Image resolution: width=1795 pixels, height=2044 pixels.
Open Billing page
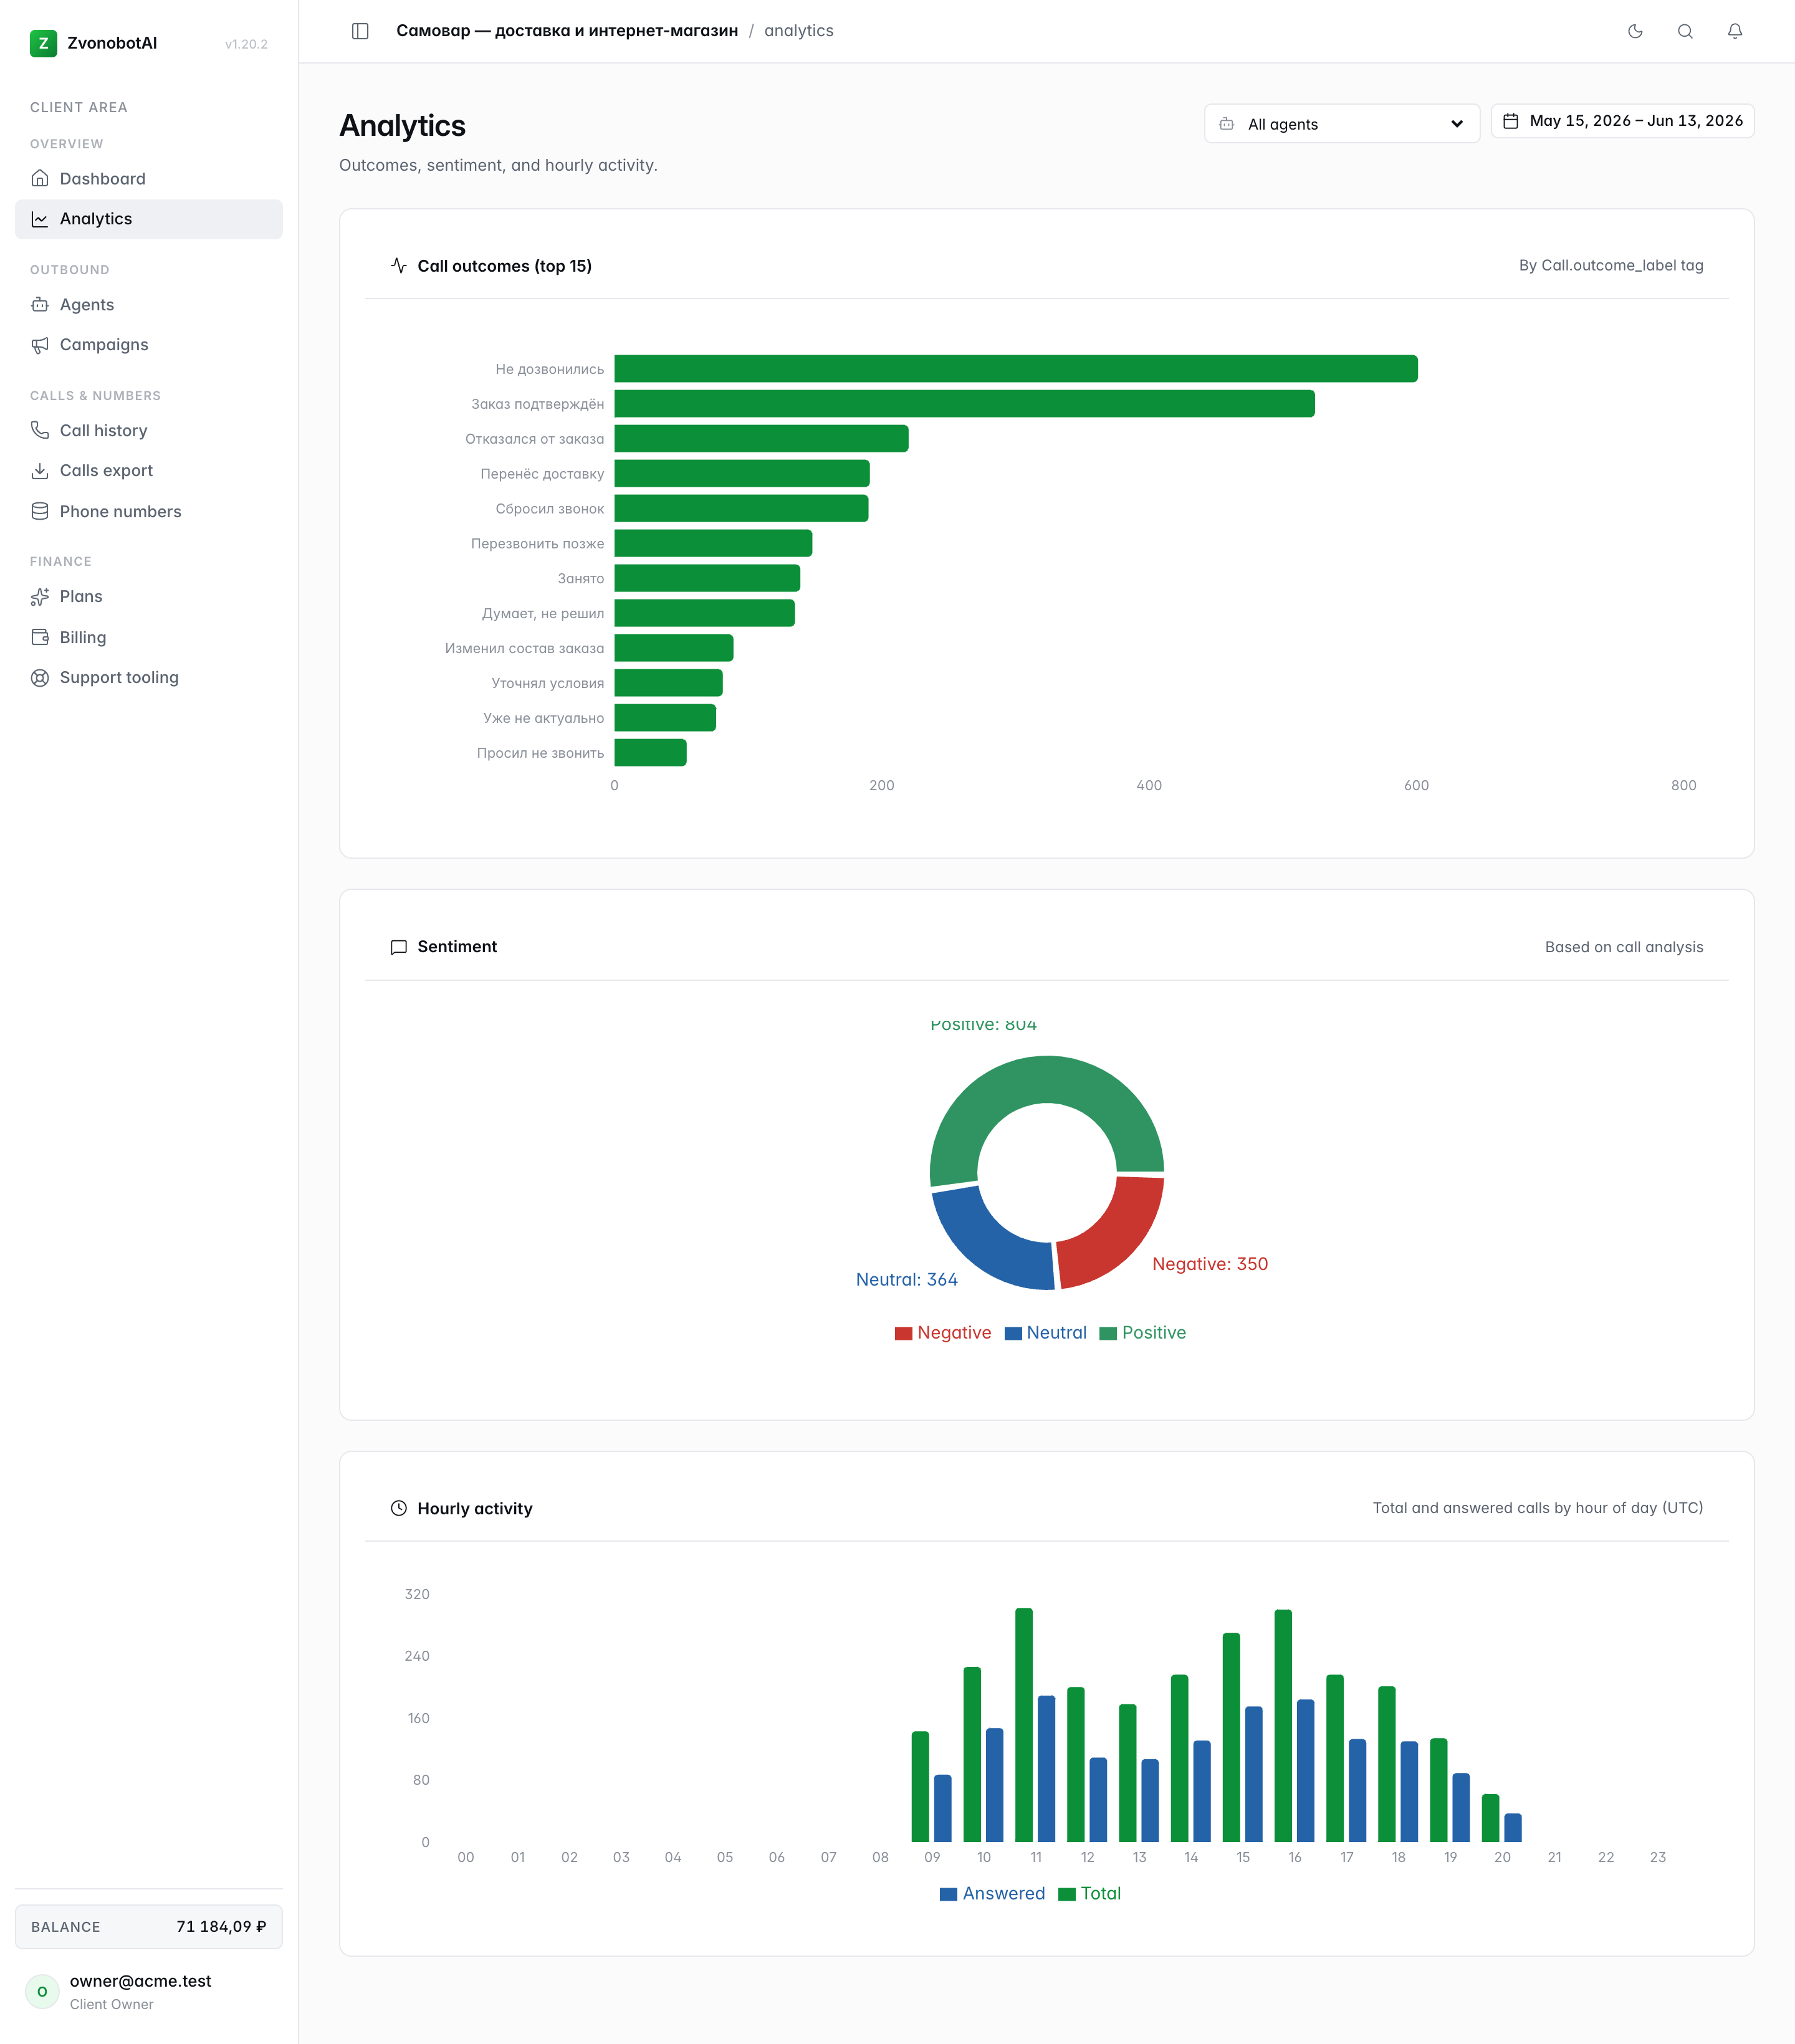point(149,637)
